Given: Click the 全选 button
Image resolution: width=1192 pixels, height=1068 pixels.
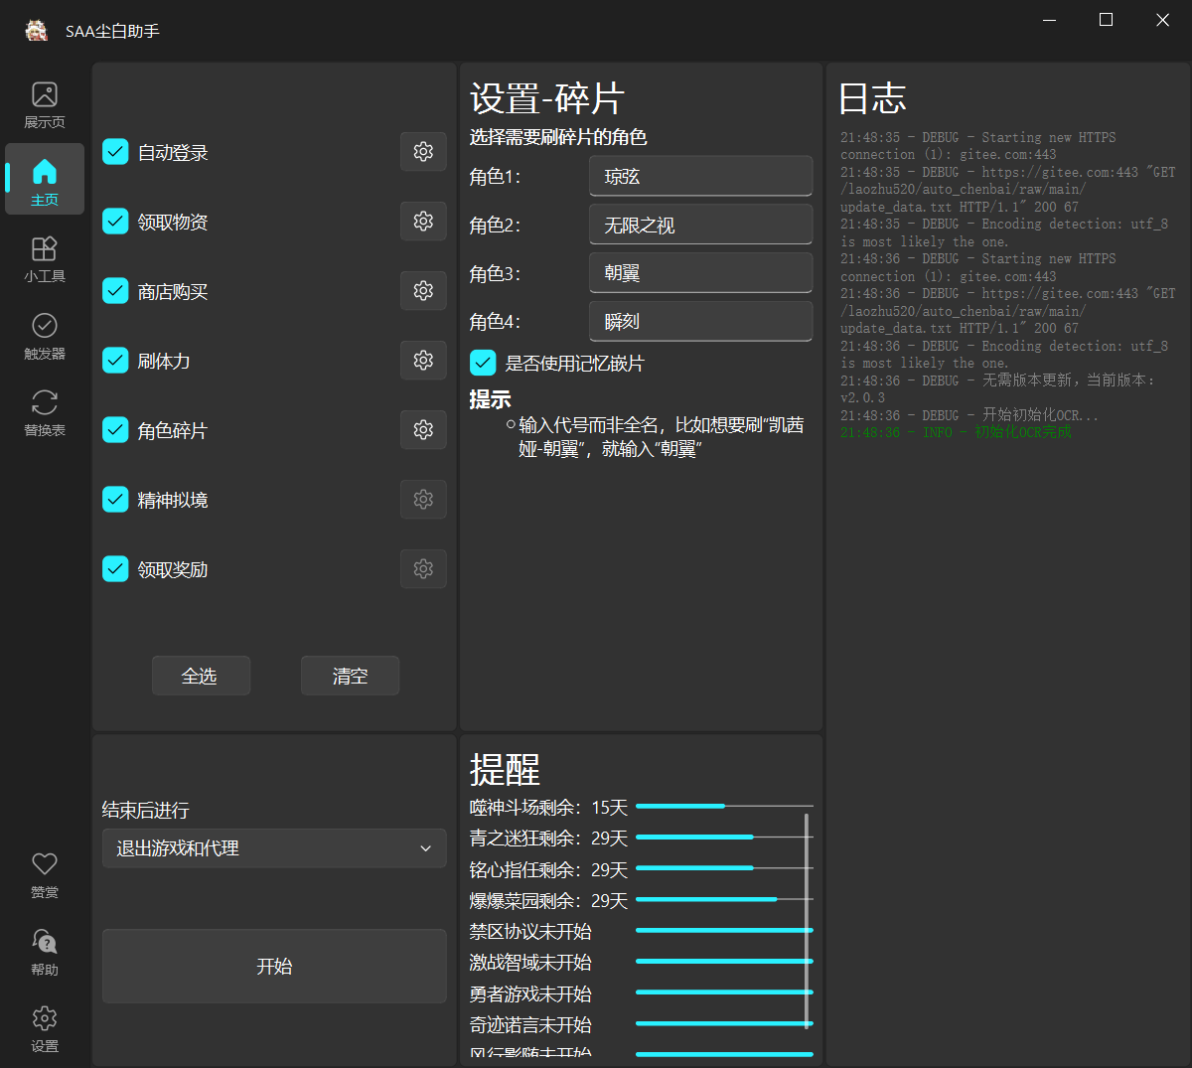Looking at the screenshot, I should [200, 676].
